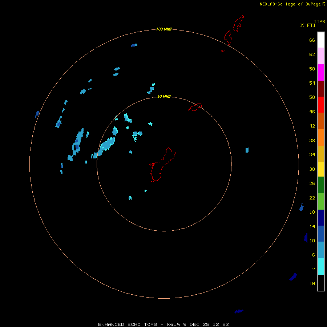Click the '6' legend value
The height and width of the screenshot is (327, 327).
[313, 255]
